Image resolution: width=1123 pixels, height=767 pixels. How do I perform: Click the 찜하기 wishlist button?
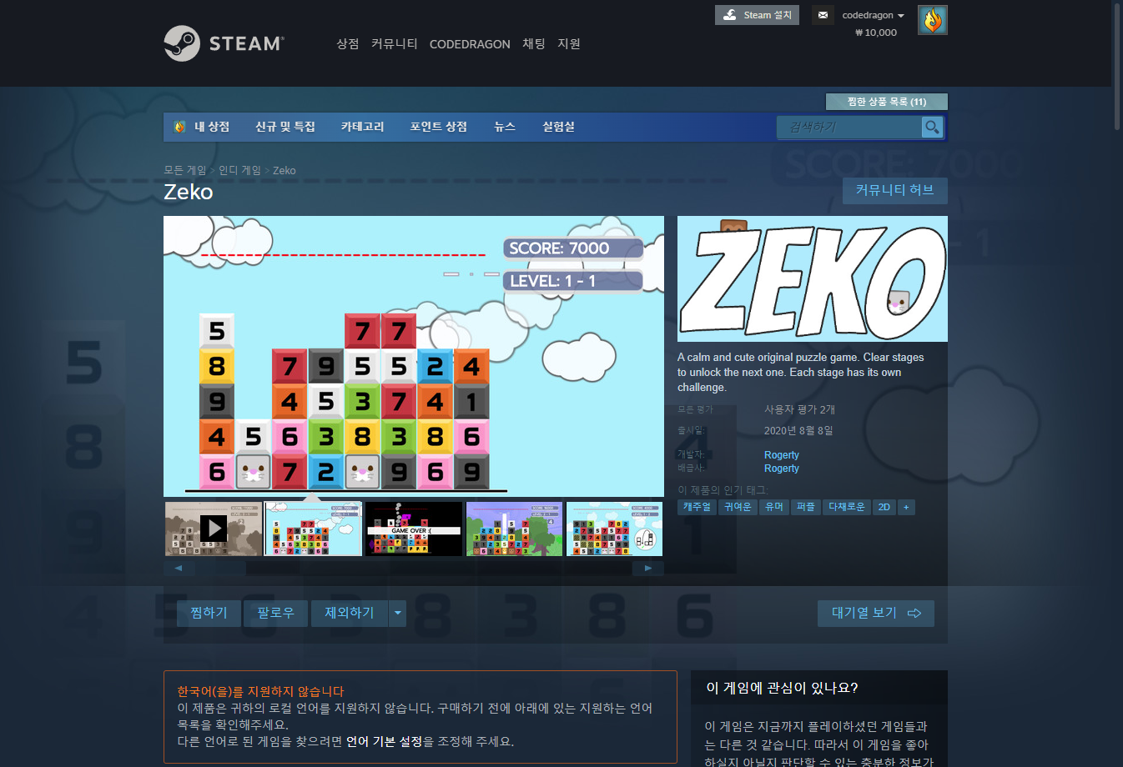[209, 613]
